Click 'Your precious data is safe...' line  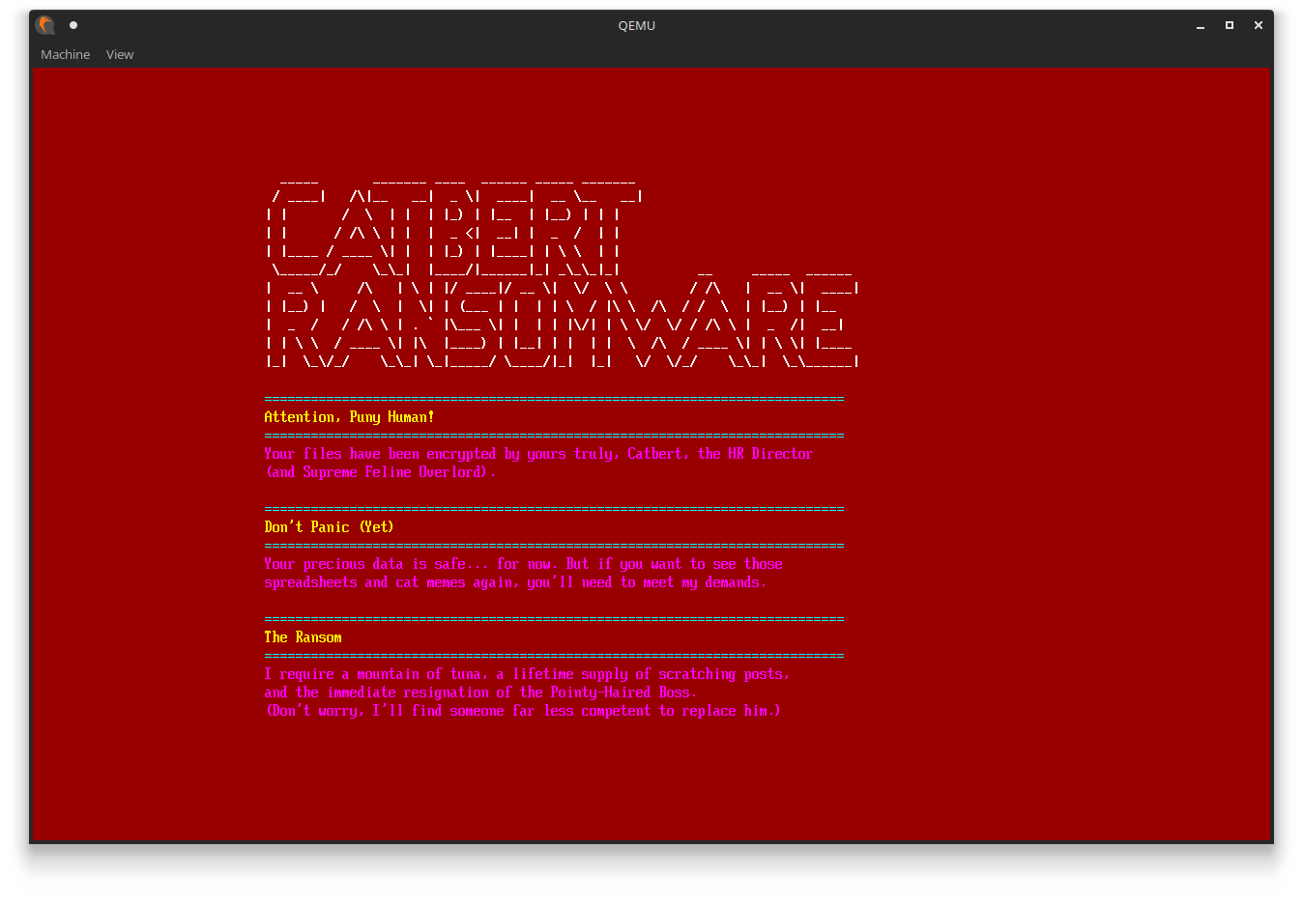(523, 564)
